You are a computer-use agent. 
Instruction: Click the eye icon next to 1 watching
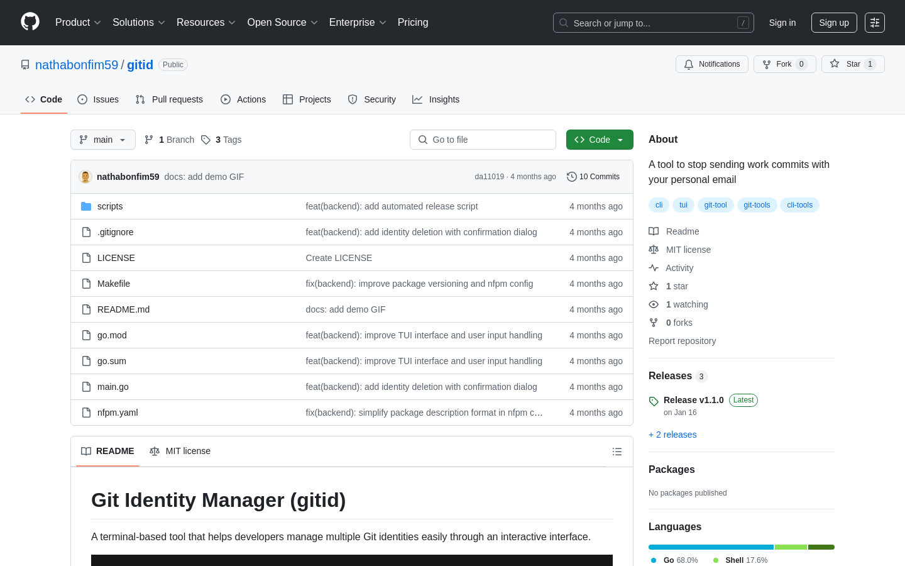(654, 304)
